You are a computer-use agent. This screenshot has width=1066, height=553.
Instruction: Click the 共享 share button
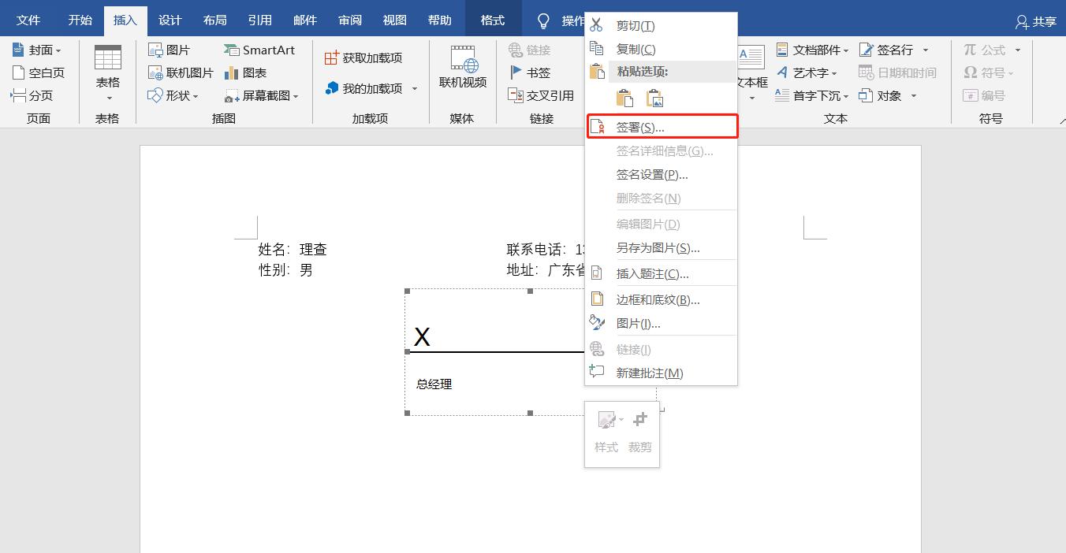[1035, 21]
